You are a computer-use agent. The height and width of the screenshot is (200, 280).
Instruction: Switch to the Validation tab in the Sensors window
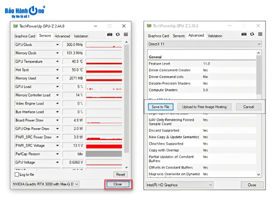pos(81,36)
